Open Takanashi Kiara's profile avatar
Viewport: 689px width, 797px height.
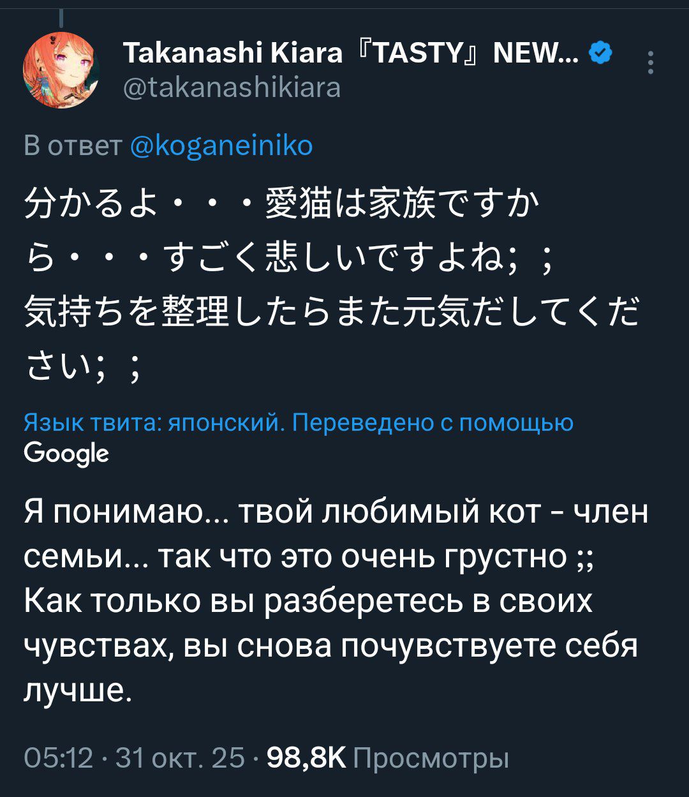(x=61, y=70)
